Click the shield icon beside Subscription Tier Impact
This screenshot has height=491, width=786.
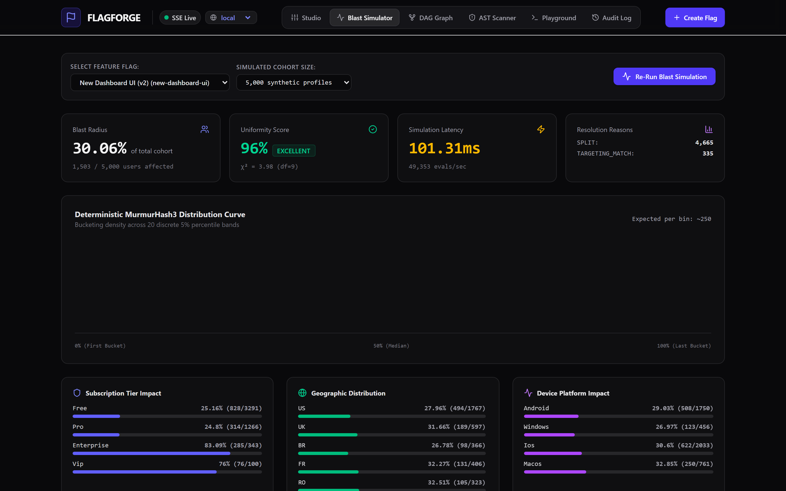[x=77, y=393]
